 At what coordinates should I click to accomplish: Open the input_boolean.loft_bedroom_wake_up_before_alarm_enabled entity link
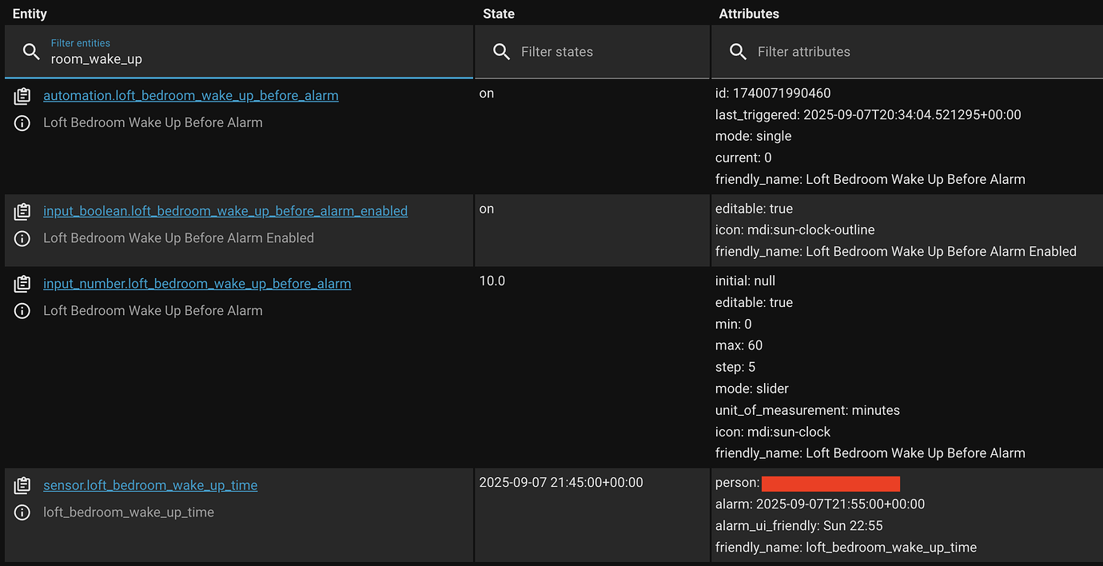click(x=225, y=210)
